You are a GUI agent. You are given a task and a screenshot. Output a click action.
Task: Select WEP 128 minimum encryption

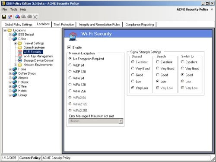(x=70, y=72)
